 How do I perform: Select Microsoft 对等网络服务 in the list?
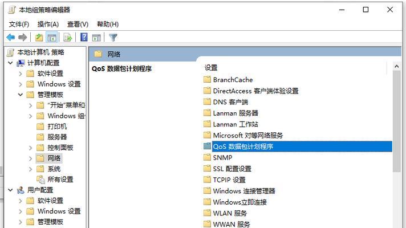coord(248,135)
